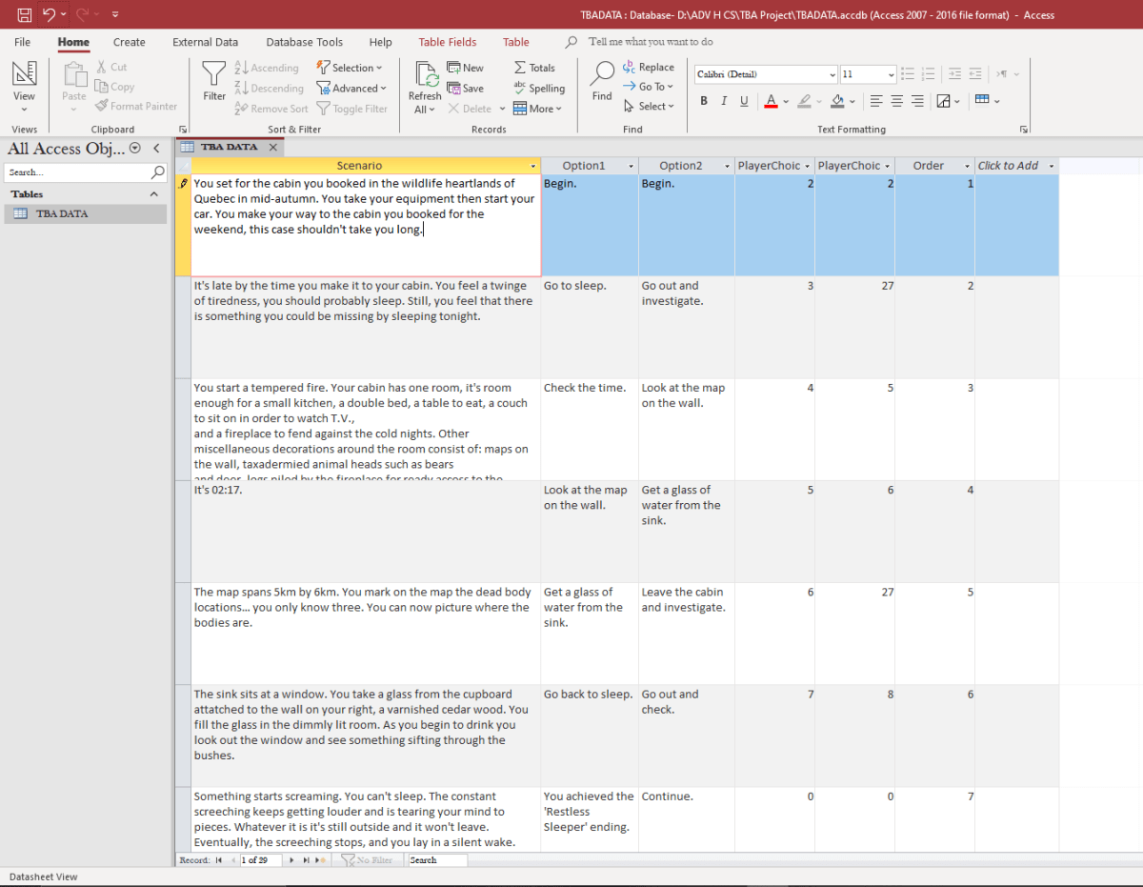This screenshot has height=887, width=1143.
Task: Apply red font color
Action: [x=771, y=101]
